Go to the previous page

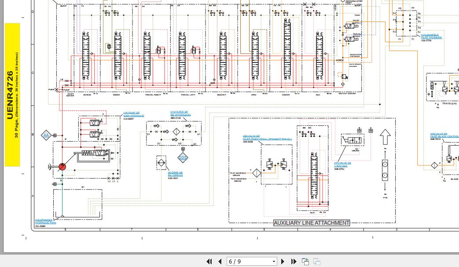(x=220, y=261)
